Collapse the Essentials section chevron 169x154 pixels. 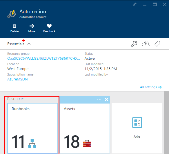[29, 44]
